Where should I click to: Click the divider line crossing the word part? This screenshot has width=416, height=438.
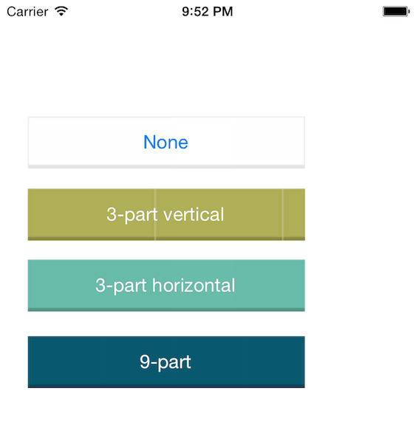coord(155,214)
